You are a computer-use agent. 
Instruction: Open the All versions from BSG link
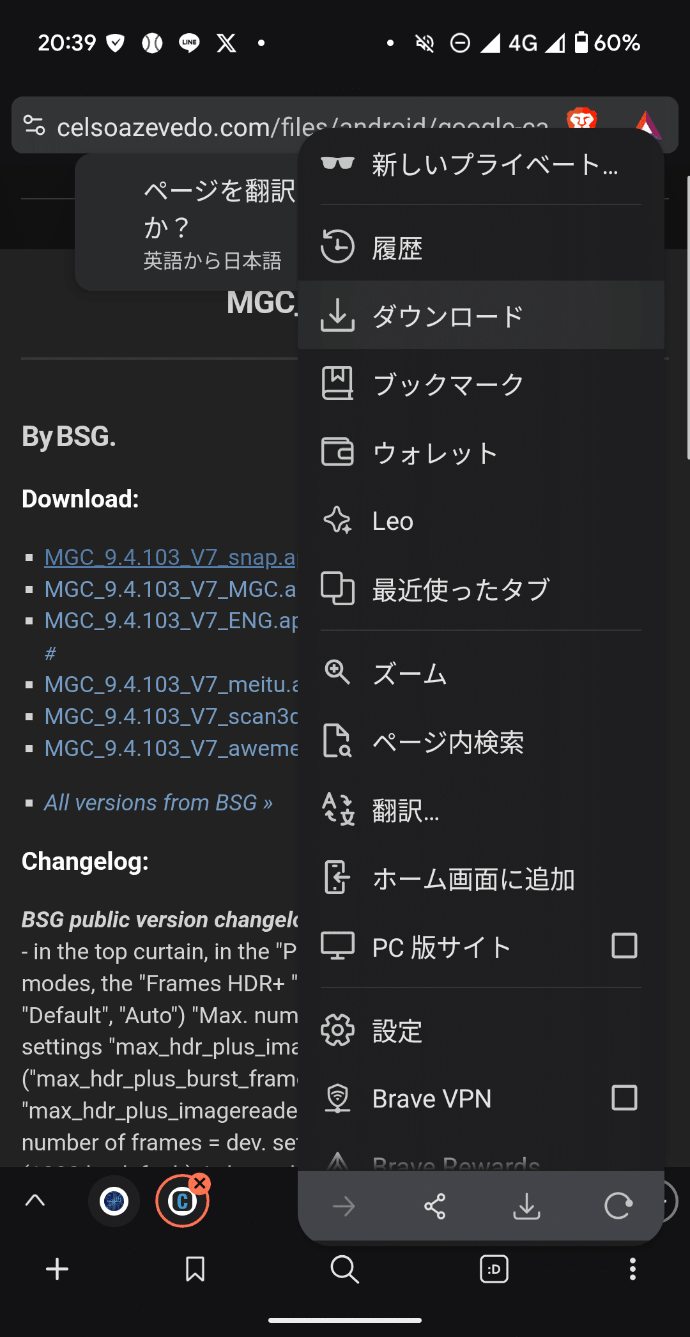point(158,803)
